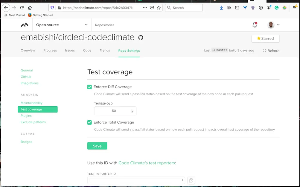The width and height of the screenshot is (300, 187).
Task: Click the Vimium-style blue Y extension icon
Action: (245, 8)
